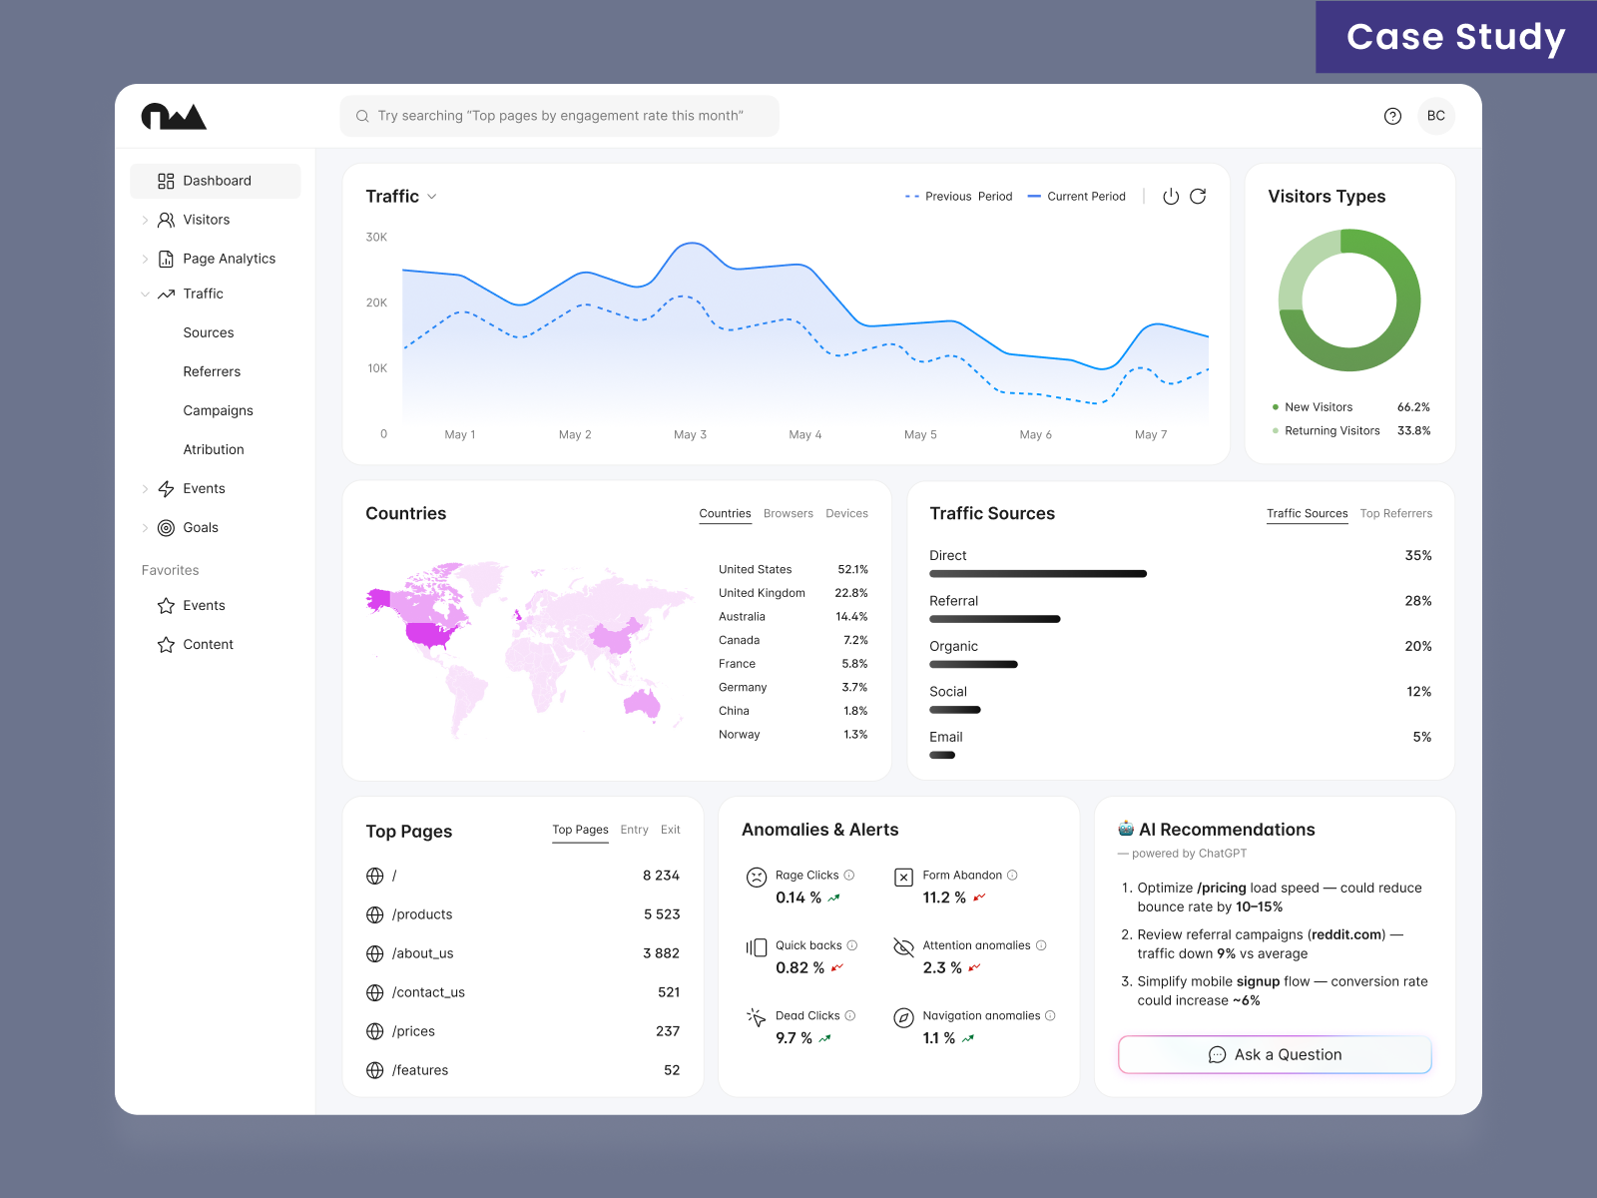This screenshot has height=1198, width=1597.
Task: Expand the Visitors section in the sidebar
Action: [145, 220]
